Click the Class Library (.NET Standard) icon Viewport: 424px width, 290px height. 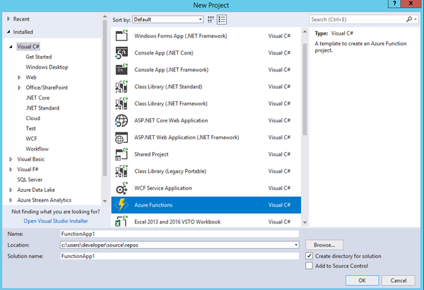122,87
